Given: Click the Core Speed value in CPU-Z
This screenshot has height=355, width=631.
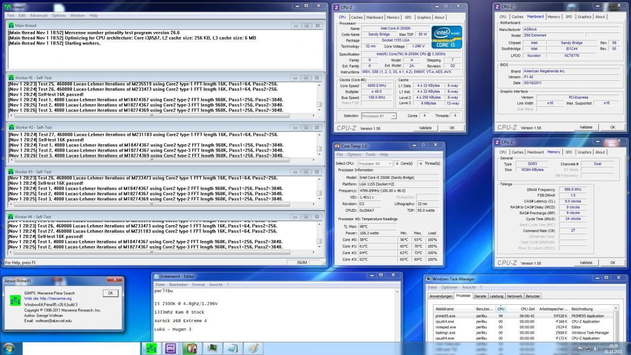Looking at the screenshot, I should coord(377,85).
